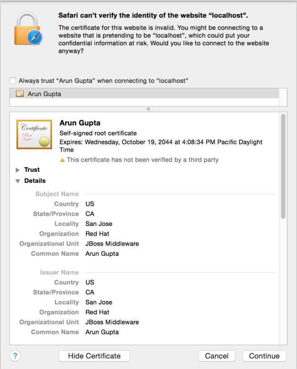Click Subject Name Common Name "Arun Gupta"
The width and height of the screenshot is (297, 369).
(x=102, y=254)
